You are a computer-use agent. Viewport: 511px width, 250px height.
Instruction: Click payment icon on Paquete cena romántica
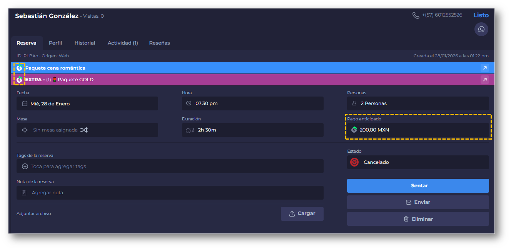(19, 68)
